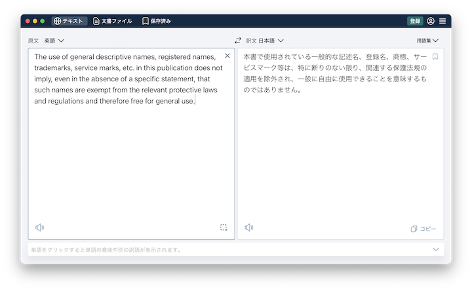This screenshot has width=472, height=291.
Task: Expand the word meaning panel chevron
Action: coord(435,250)
